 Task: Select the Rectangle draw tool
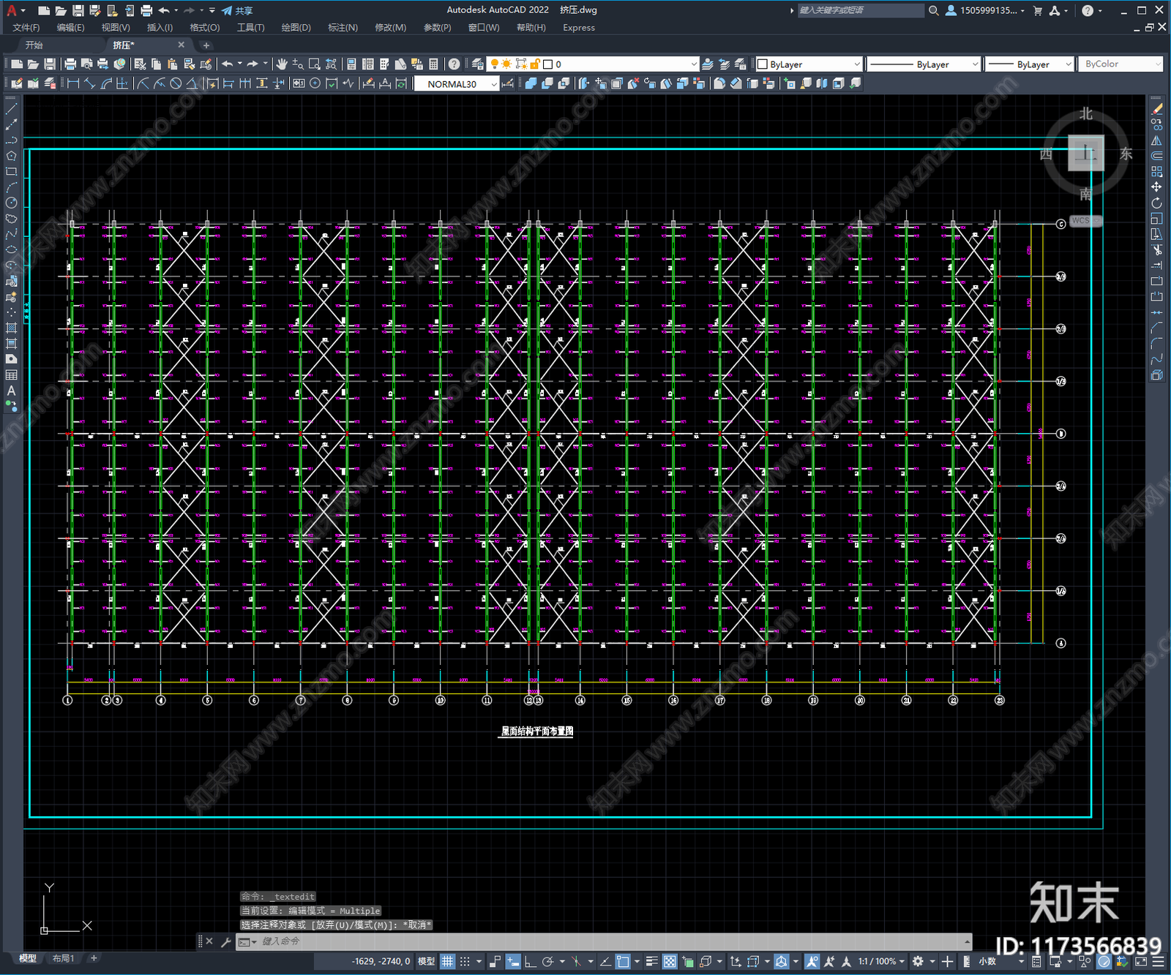pos(11,172)
